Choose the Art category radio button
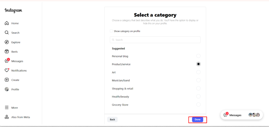This screenshot has height=127, width=269. coord(198,72)
